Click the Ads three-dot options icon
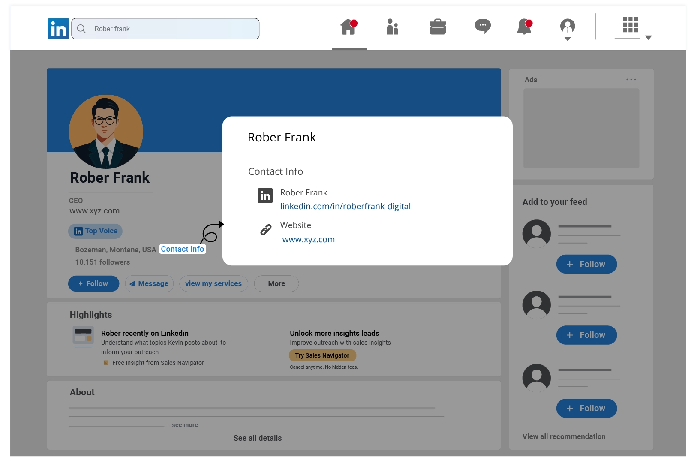Viewport: 694px width, 463px height. 631,80
